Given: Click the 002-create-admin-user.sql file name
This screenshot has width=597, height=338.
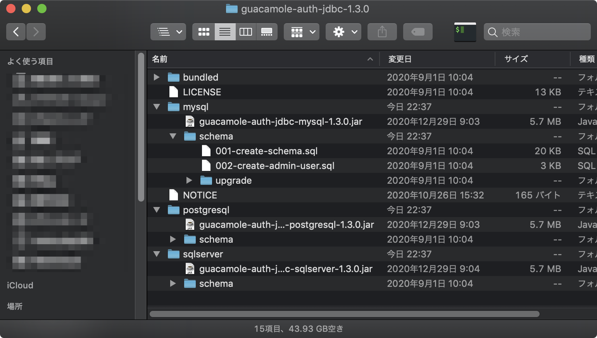Looking at the screenshot, I should coord(275,166).
